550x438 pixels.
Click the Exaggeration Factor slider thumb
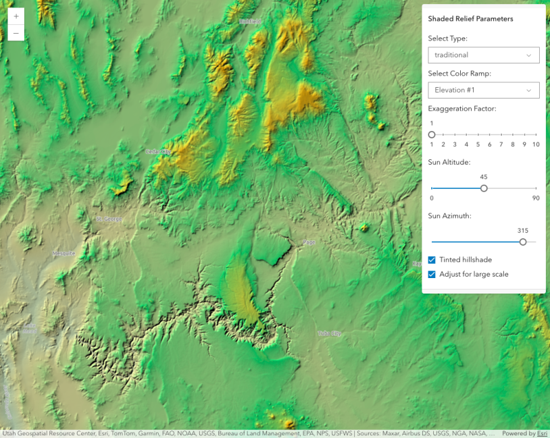(x=432, y=134)
